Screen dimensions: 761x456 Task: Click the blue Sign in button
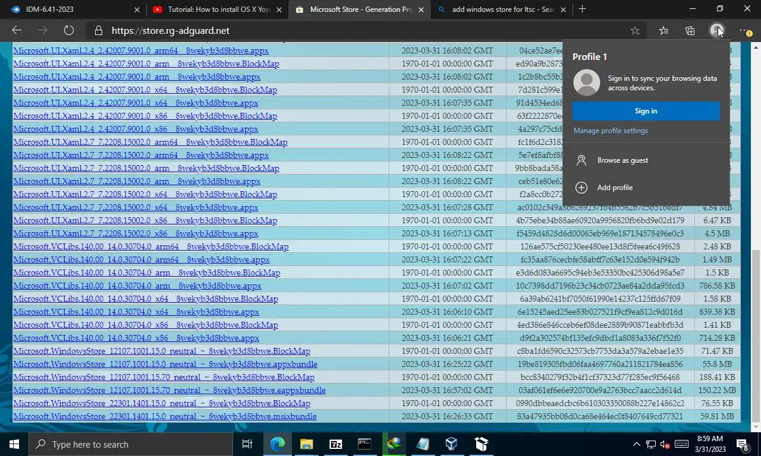(x=646, y=111)
